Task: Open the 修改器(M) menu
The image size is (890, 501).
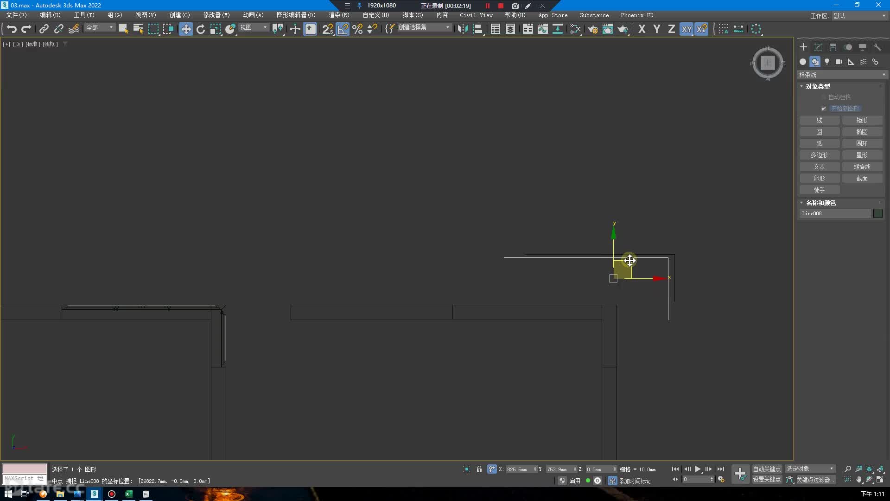Action: tap(216, 15)
